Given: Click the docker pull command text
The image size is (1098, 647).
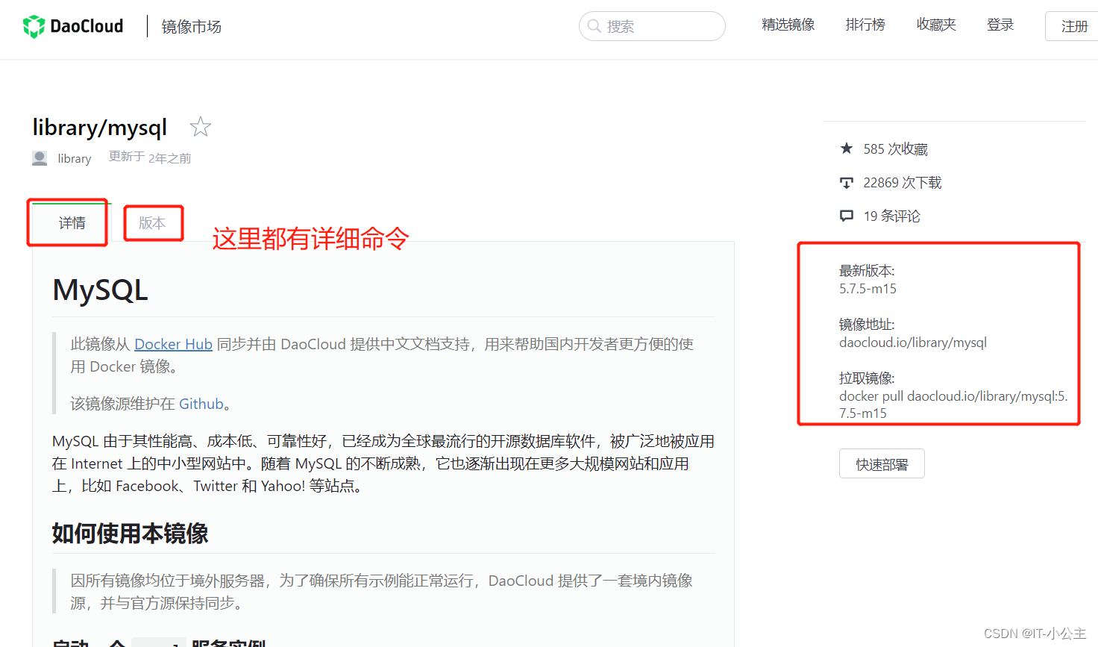Looking at the screenshot, I should click(953, 404).
